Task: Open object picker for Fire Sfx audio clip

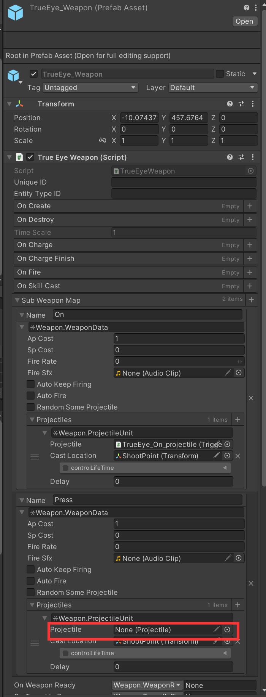Action: [x=239, y=373]
